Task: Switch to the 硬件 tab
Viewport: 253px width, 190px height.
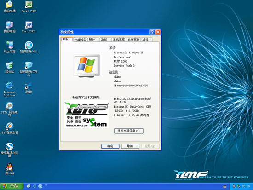Action: (x=93, y=40)
